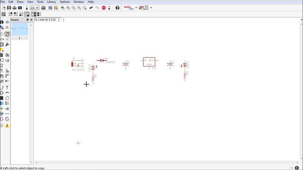The image size is (303, 170).
Task: Click the CAM processor icon
Action: 20,8
